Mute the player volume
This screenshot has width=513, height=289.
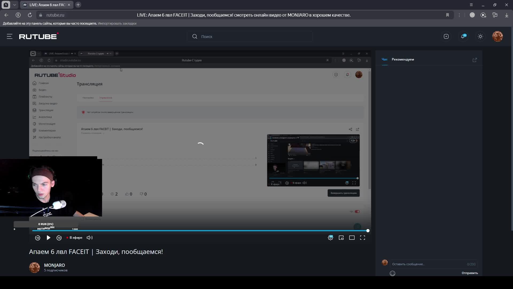tap(90, 238)
